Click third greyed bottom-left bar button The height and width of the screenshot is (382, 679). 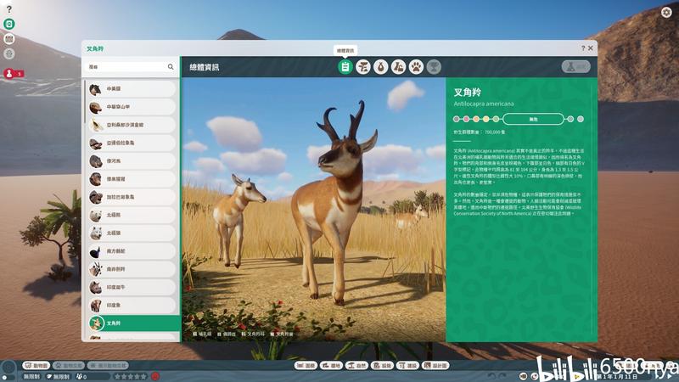(x=108, y=366)
